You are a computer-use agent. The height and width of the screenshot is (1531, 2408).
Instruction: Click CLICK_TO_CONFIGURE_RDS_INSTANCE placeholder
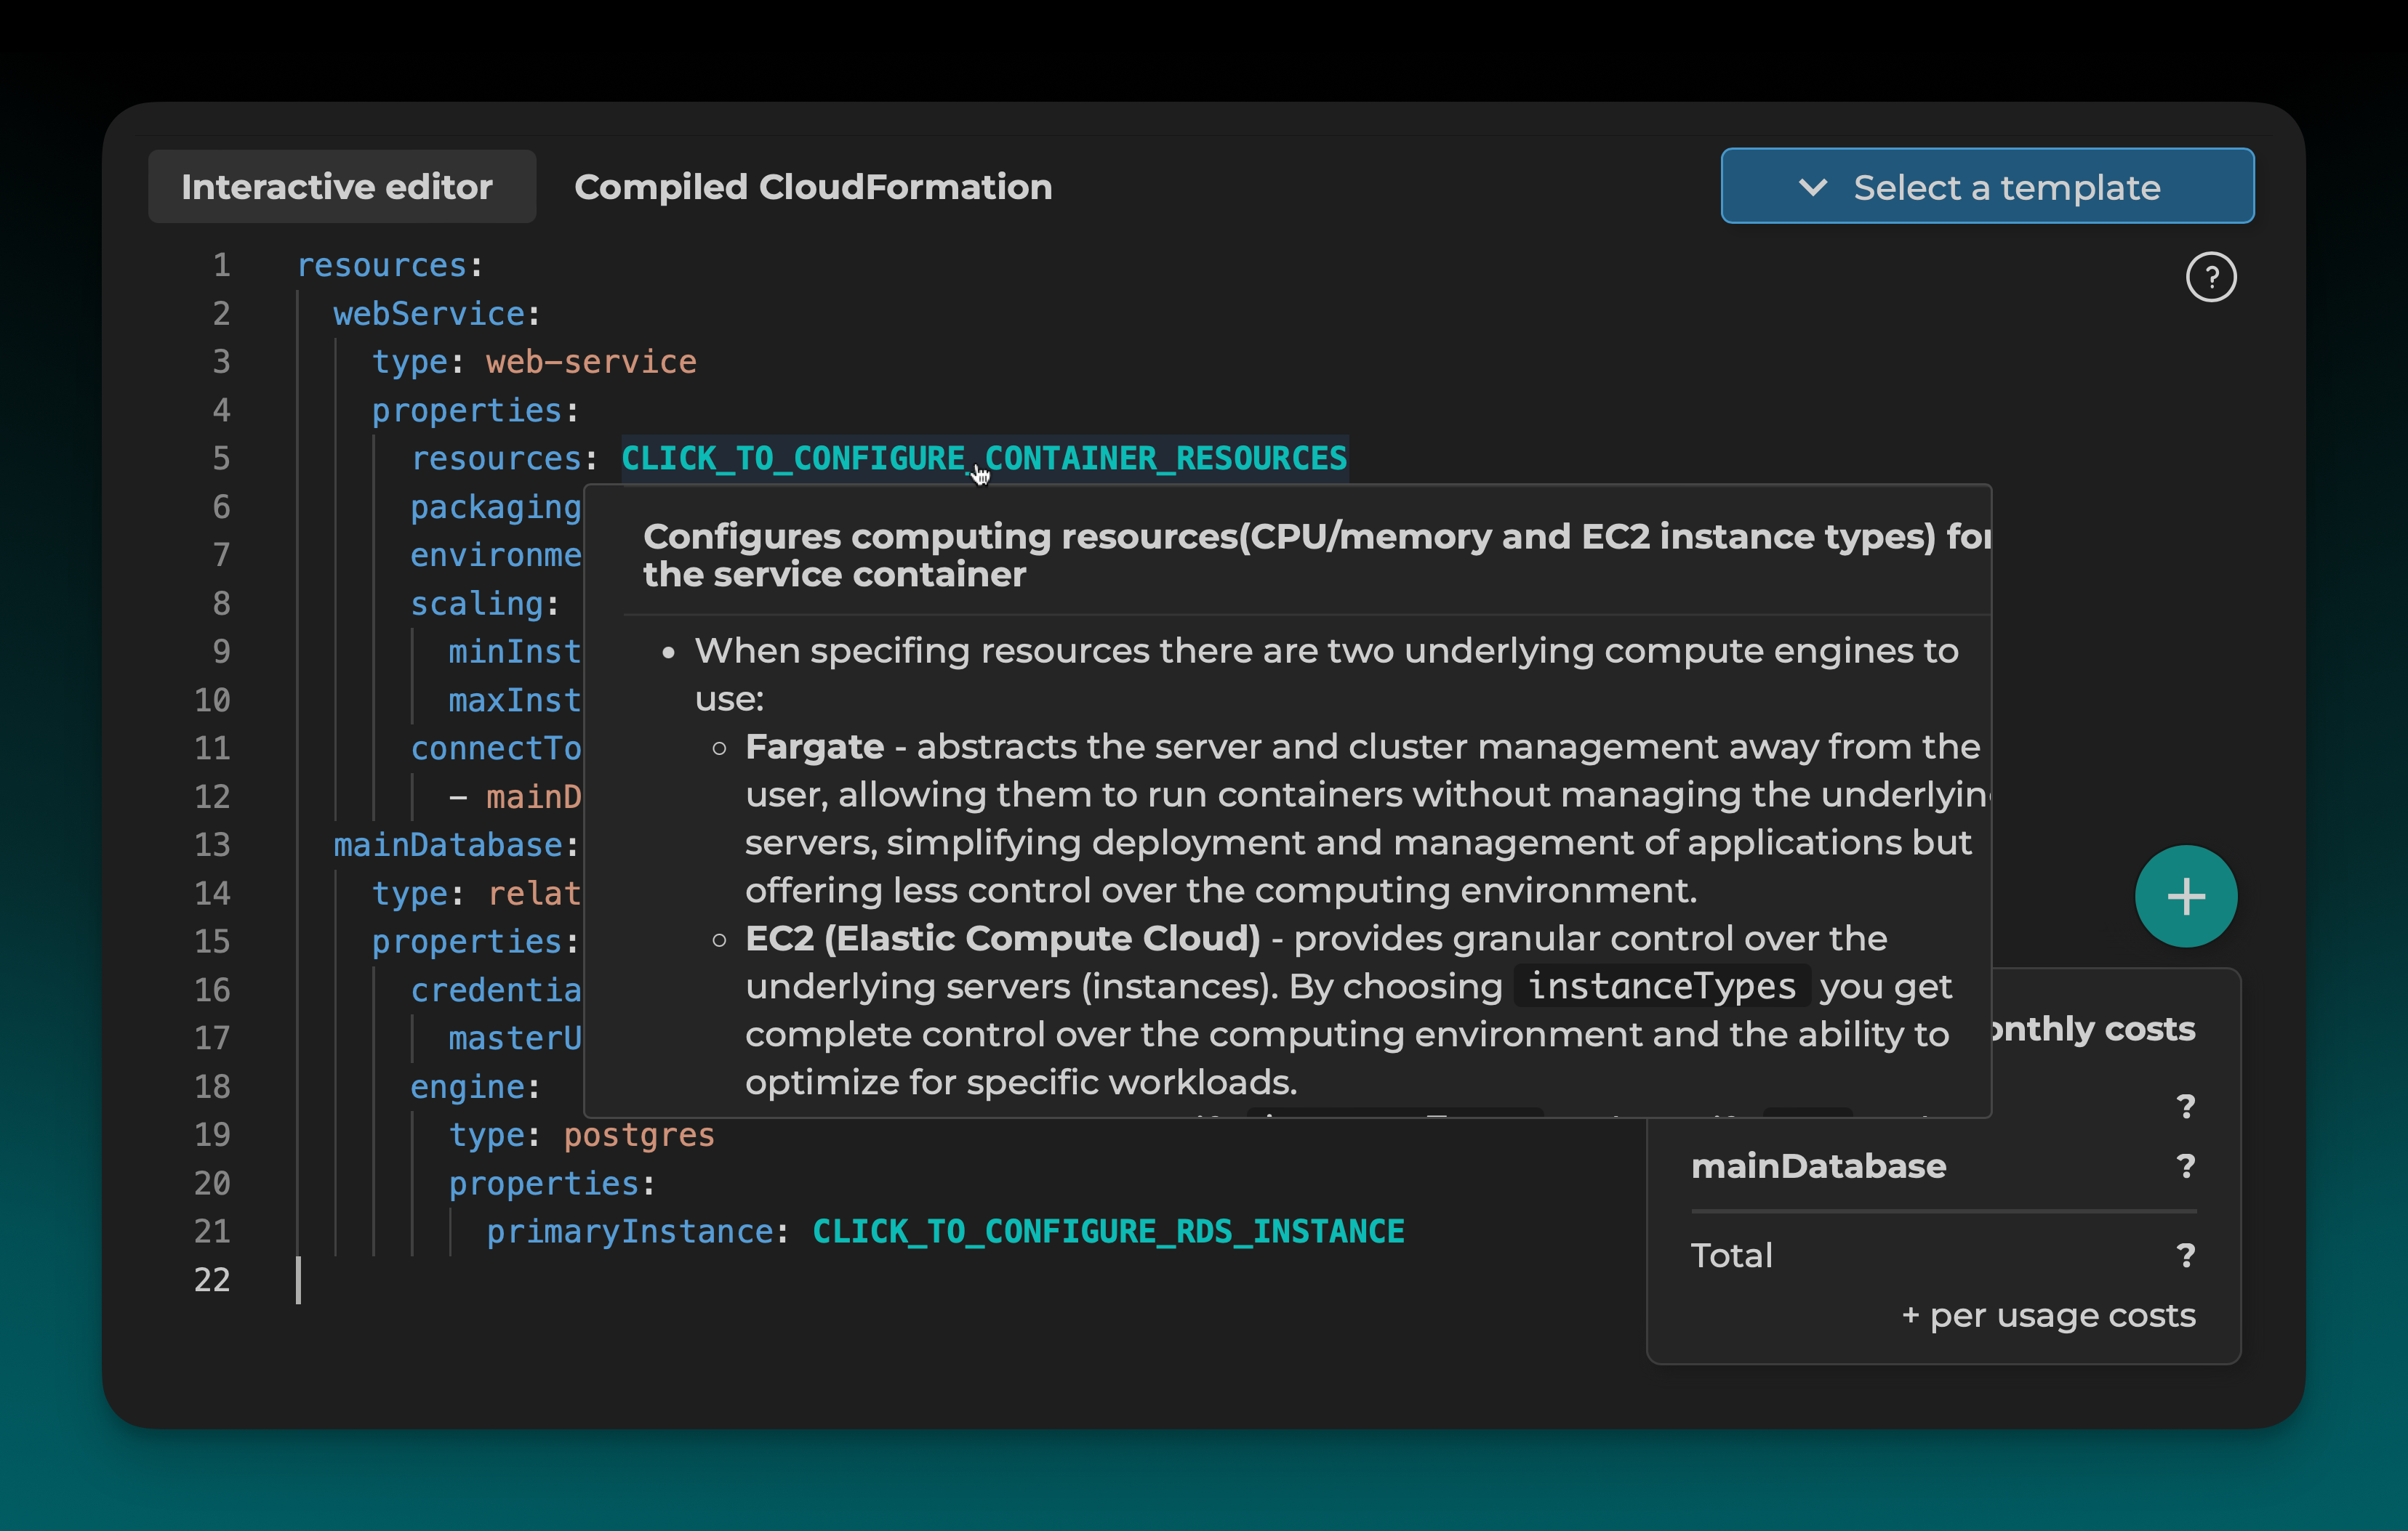[x=1108, y=1231]
